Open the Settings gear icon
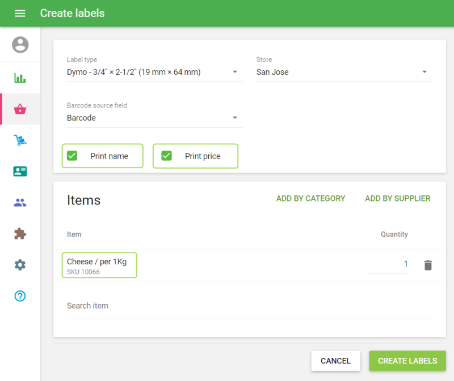This screenshot has height=381, width=454. click(20, 265)
